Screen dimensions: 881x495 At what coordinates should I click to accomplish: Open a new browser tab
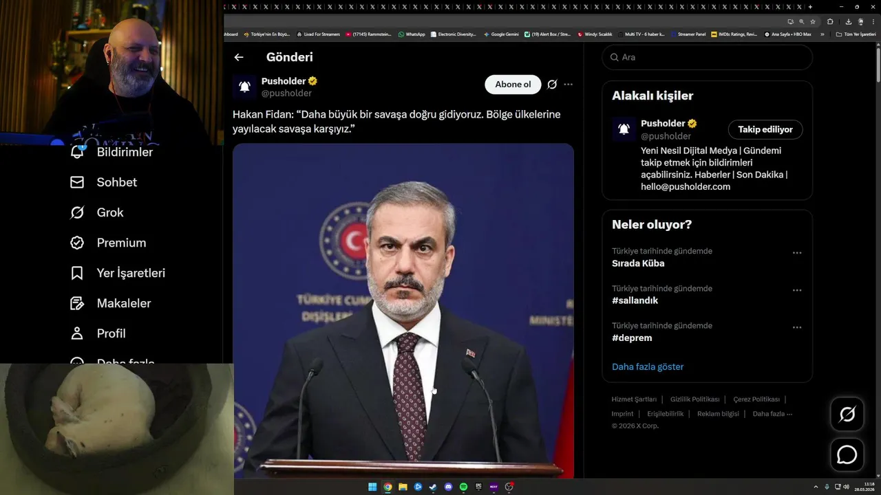click(x=810, y=7)
